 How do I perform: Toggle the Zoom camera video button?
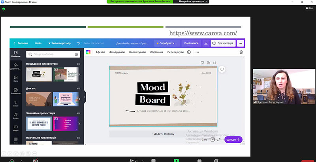pos(35,160)
